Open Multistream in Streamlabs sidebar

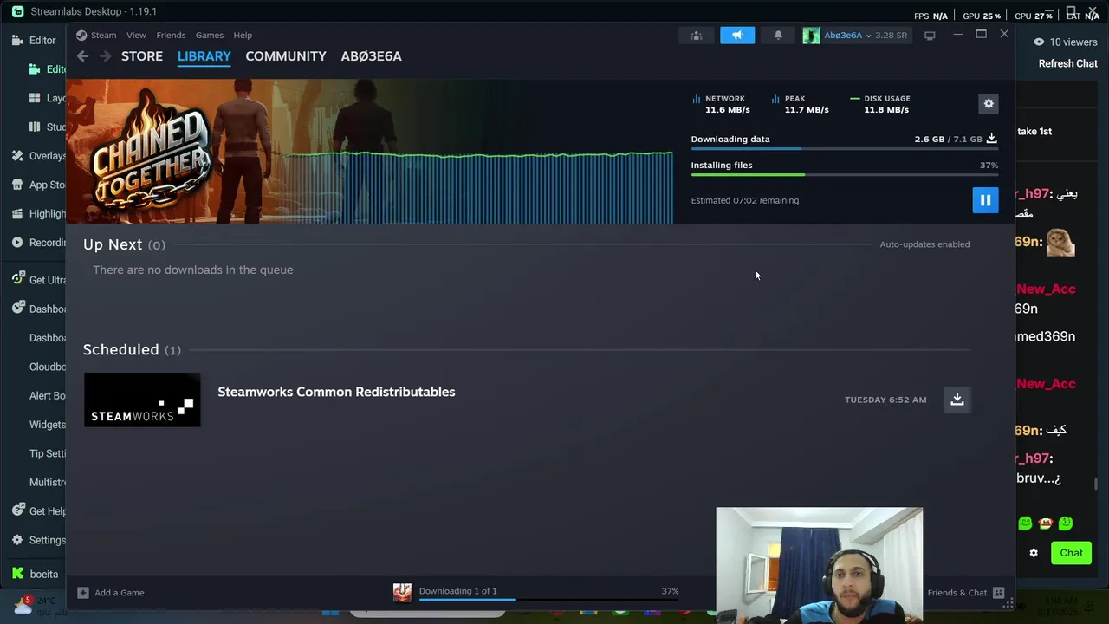click(48, 482)
